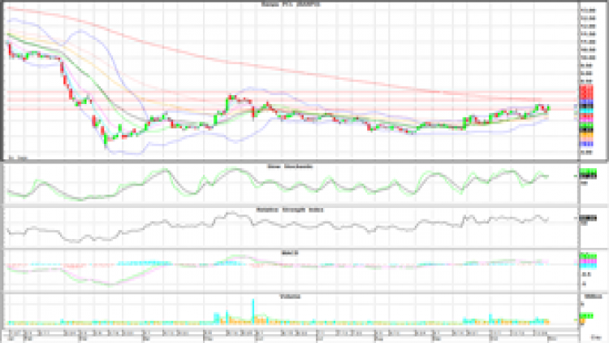The image size is (609, 343).
Task: Click the most recent green candlestick
Action: (x=549, y=106)
